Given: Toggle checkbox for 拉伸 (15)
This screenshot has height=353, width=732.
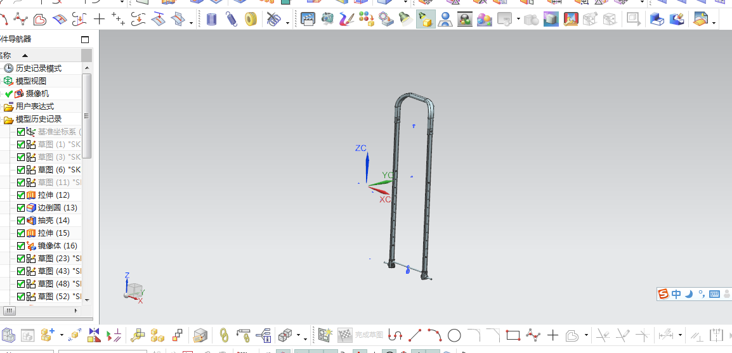Looking at the screenshot, I should 20,233.
